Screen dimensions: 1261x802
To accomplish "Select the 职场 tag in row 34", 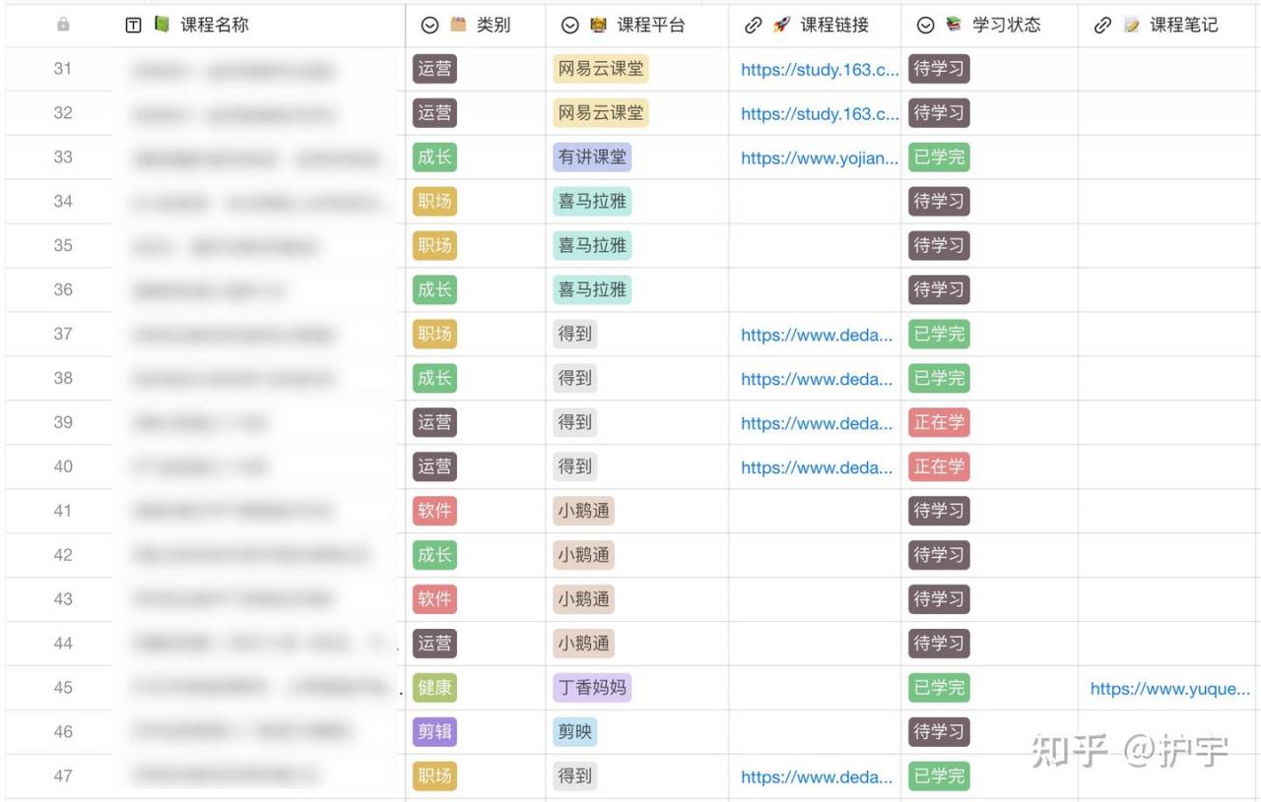I will (434, 202).
